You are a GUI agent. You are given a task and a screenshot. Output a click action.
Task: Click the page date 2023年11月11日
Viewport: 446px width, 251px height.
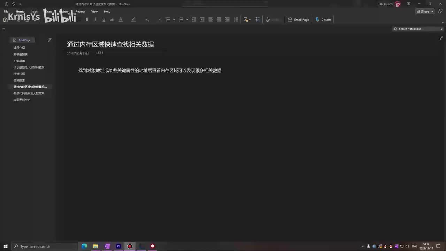click(x=78, y=53)
